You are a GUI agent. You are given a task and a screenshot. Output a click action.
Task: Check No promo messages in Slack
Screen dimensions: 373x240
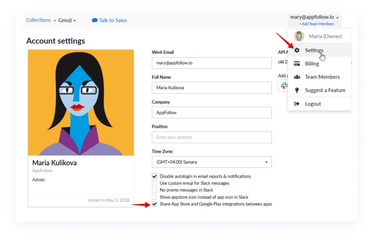[155, 190]
